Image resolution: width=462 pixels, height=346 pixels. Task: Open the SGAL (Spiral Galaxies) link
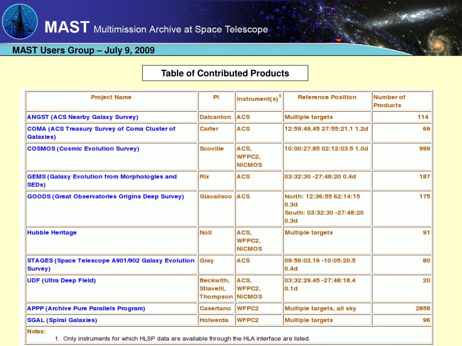point(62,320)
